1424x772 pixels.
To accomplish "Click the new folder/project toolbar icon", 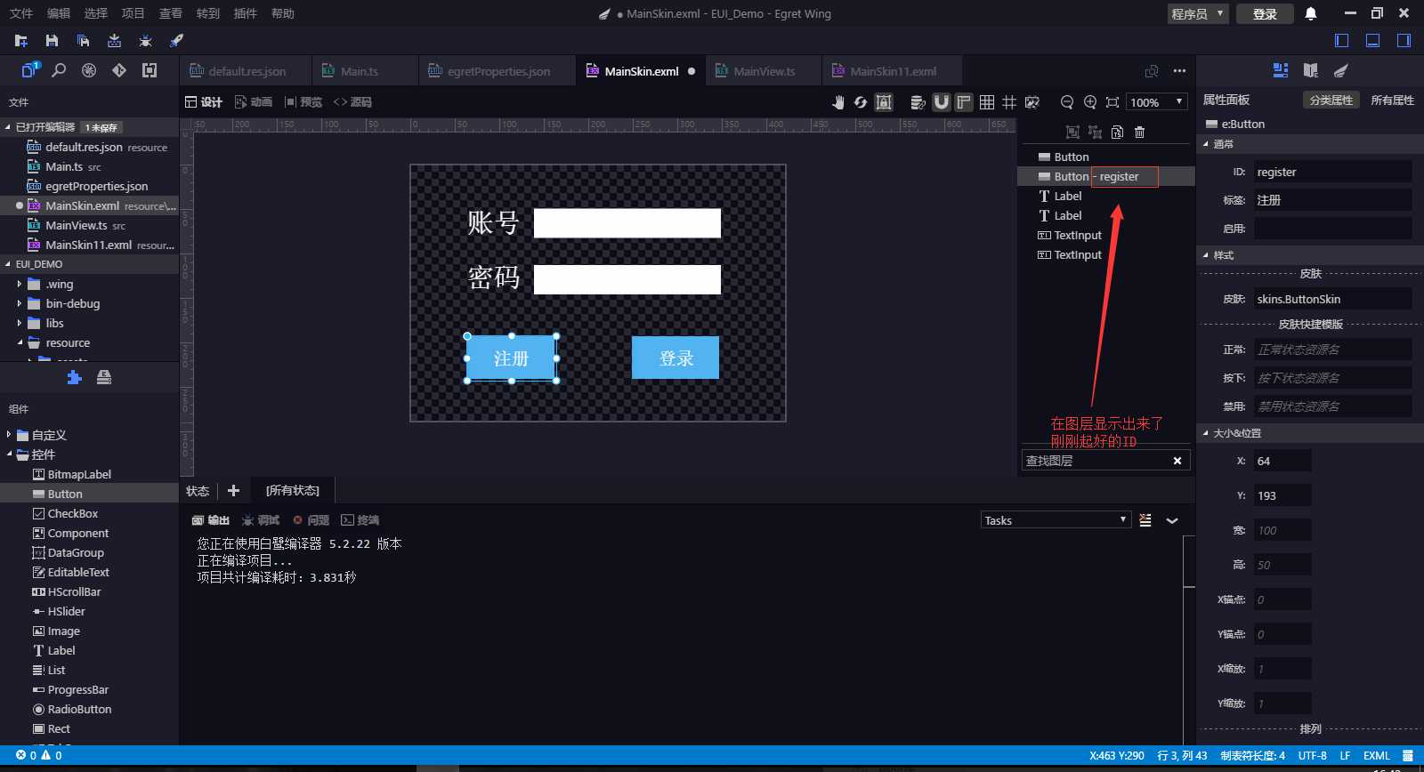I will (21, 41).
